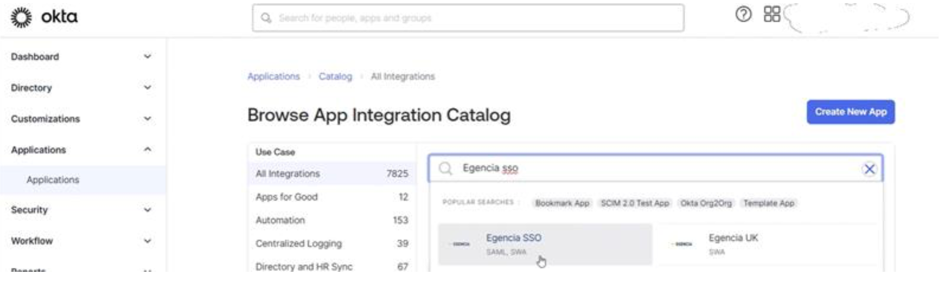Click the 7825 integrations count
This screenshot has height=283, width=944.
[x=397, y=174]
